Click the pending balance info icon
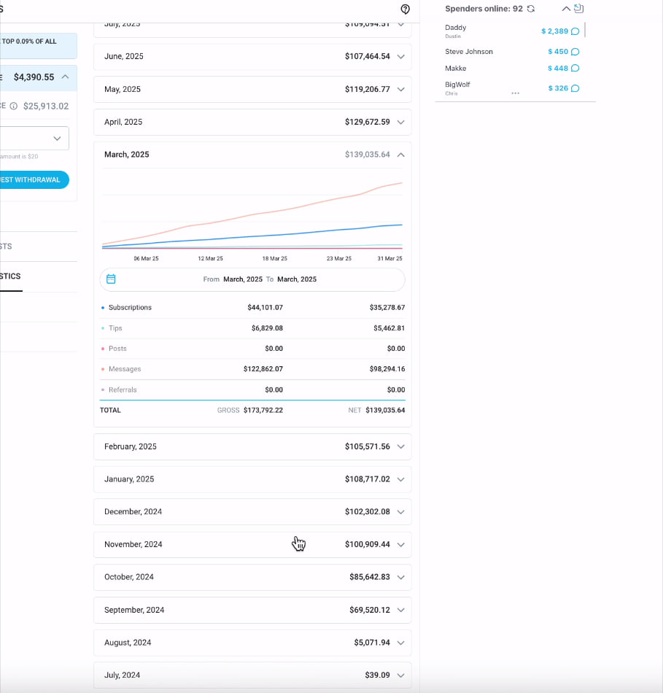Viewport: 663px width, 693px height. click(13, 106)
